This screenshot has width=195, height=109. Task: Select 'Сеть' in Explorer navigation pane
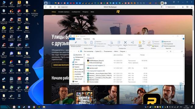point(75,62)
